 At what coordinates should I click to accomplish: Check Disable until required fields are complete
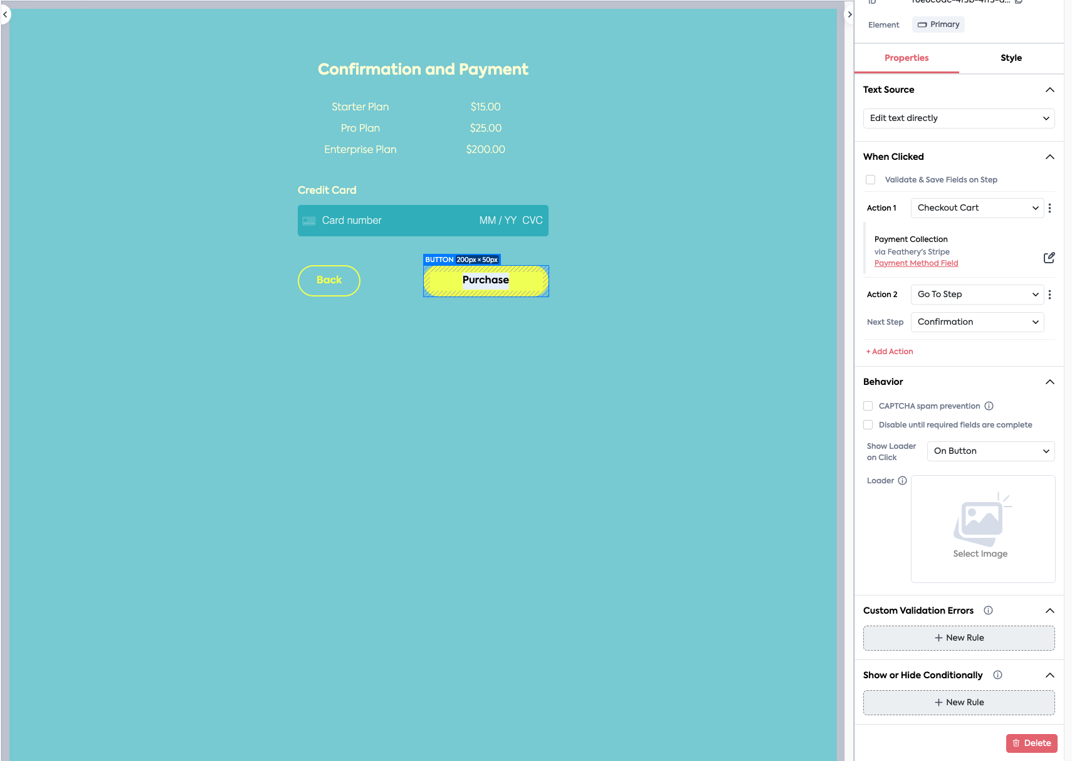coord(868,425)
